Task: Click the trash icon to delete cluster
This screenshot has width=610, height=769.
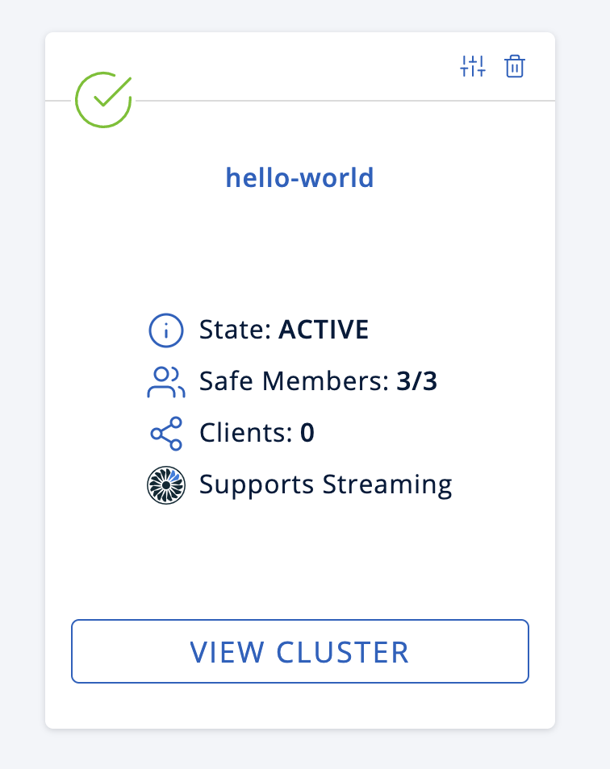Action: [x=514, y=67]
